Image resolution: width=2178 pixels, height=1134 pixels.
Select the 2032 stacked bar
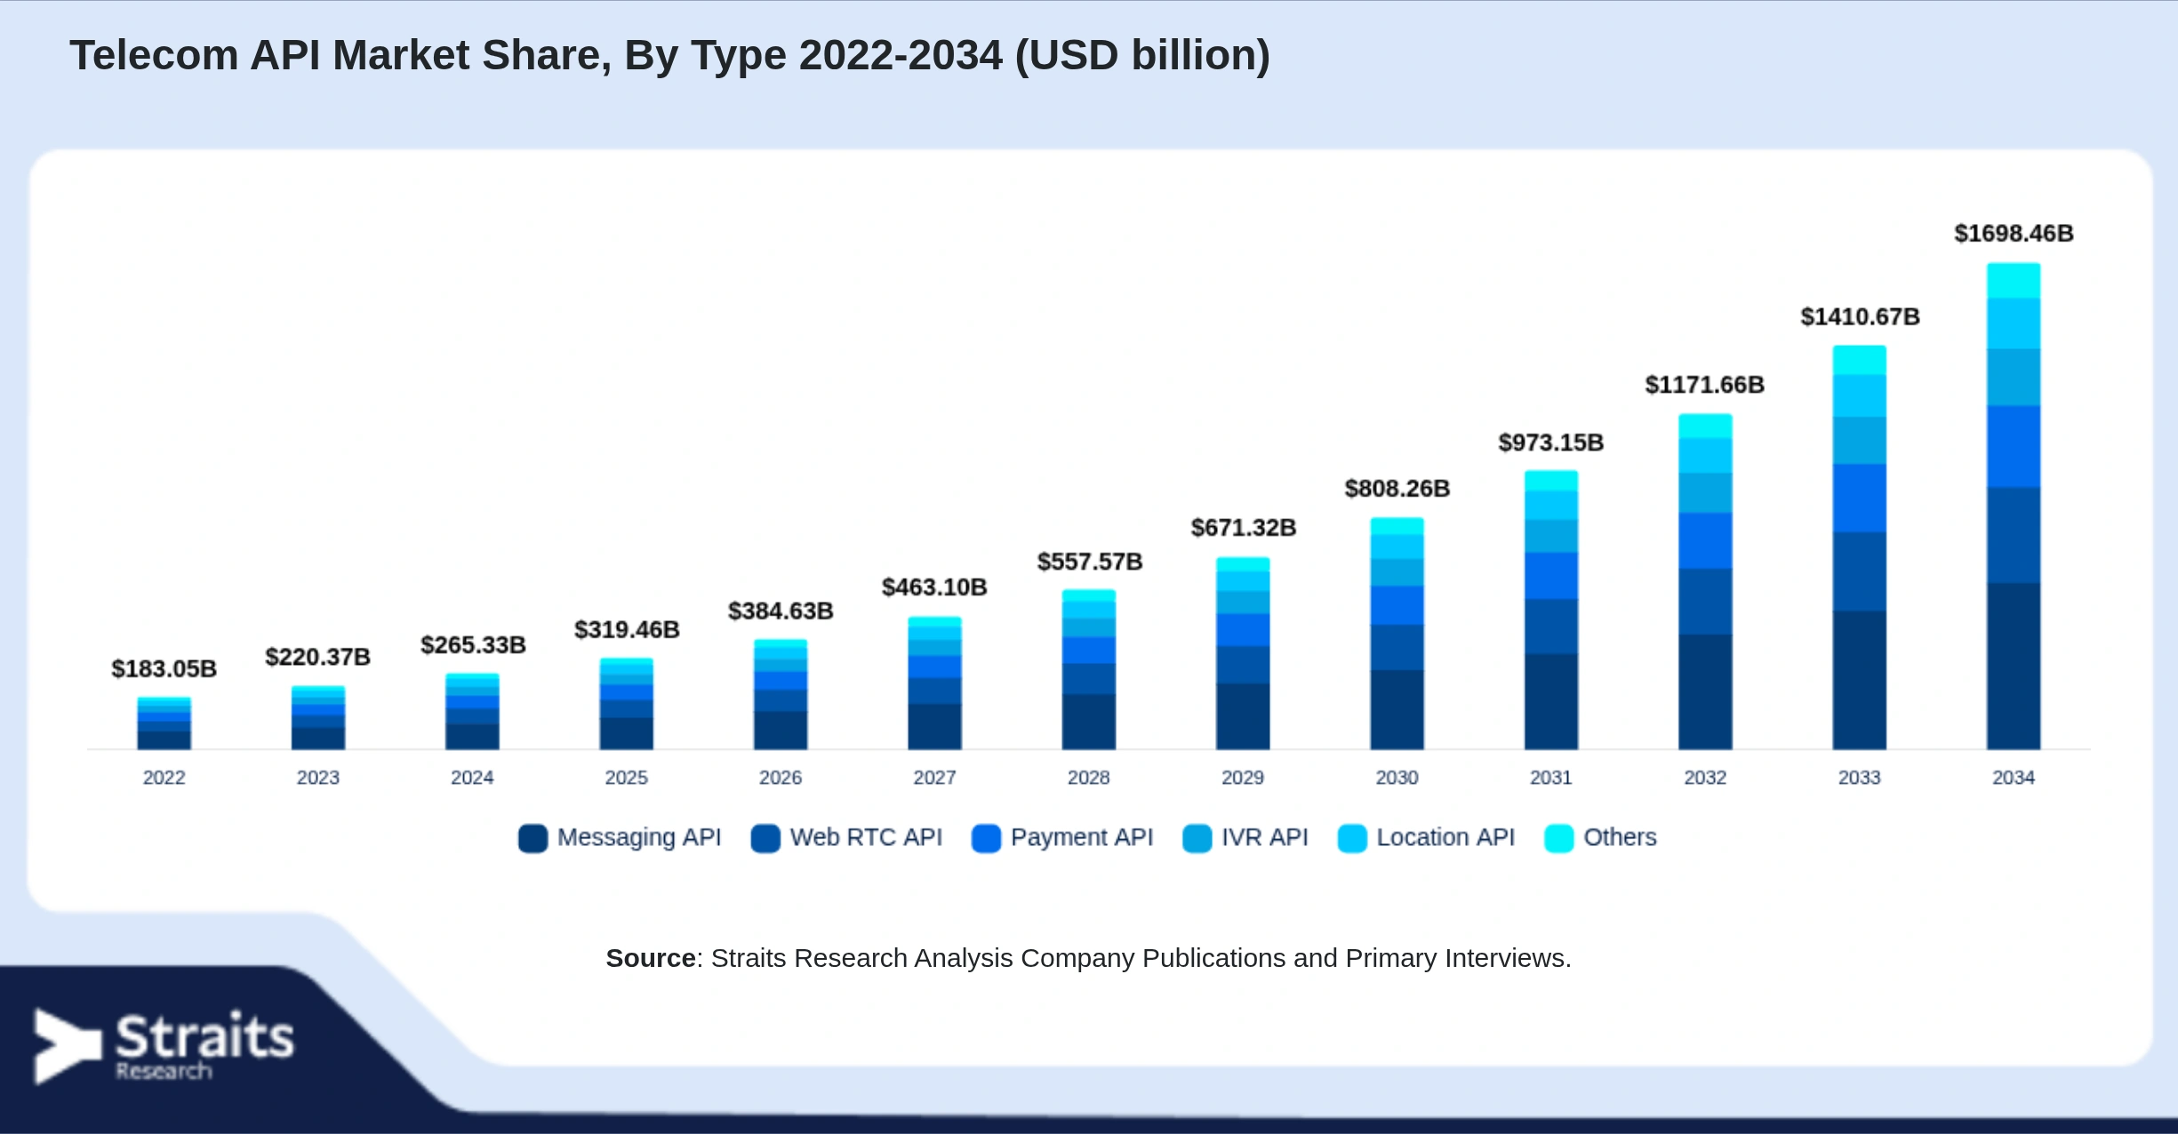[x=1705, y=581]
